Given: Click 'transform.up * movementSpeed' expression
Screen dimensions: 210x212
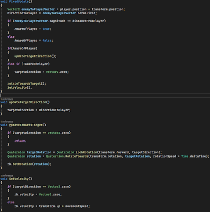Looking at the screenshot, I should [x=64, y=206].
